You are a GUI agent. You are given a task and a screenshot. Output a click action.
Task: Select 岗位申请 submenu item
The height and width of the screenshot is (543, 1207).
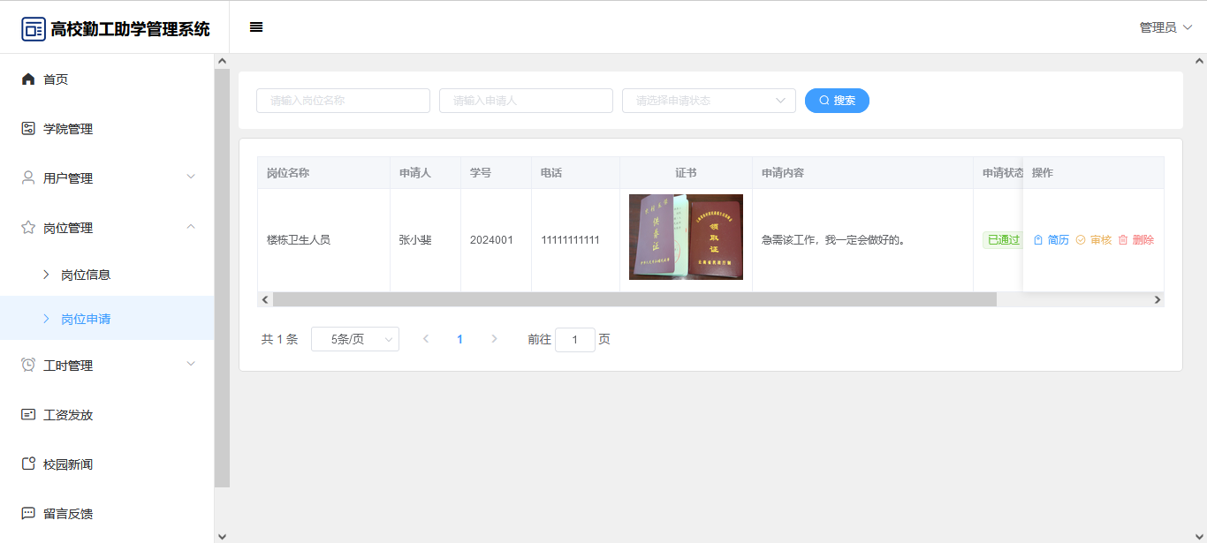click(86, 319)
